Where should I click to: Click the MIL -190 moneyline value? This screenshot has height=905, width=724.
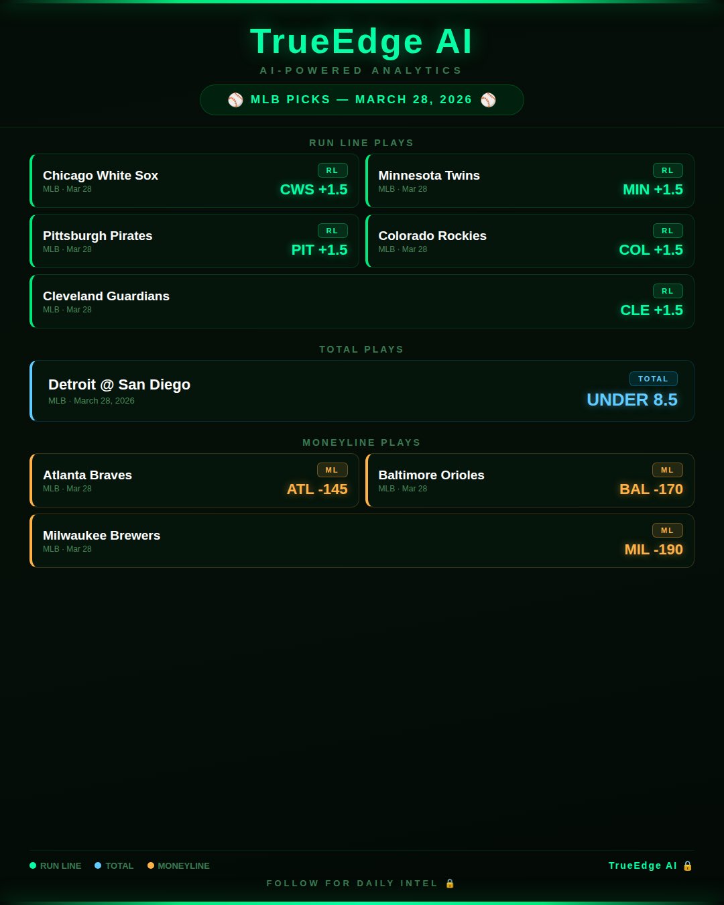click(654, 550)
